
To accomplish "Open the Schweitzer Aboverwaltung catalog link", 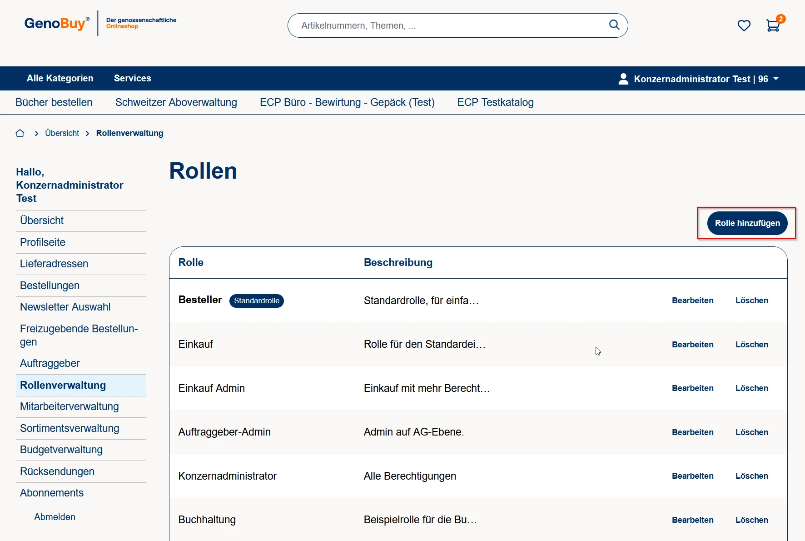I will [x=176, y=103].
